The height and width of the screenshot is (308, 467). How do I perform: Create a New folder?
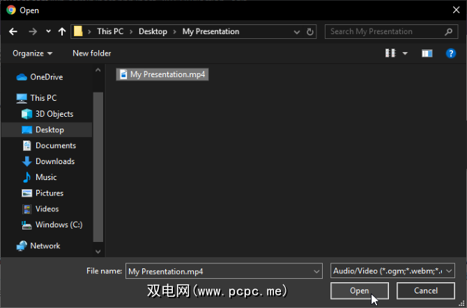coord(92,54)
